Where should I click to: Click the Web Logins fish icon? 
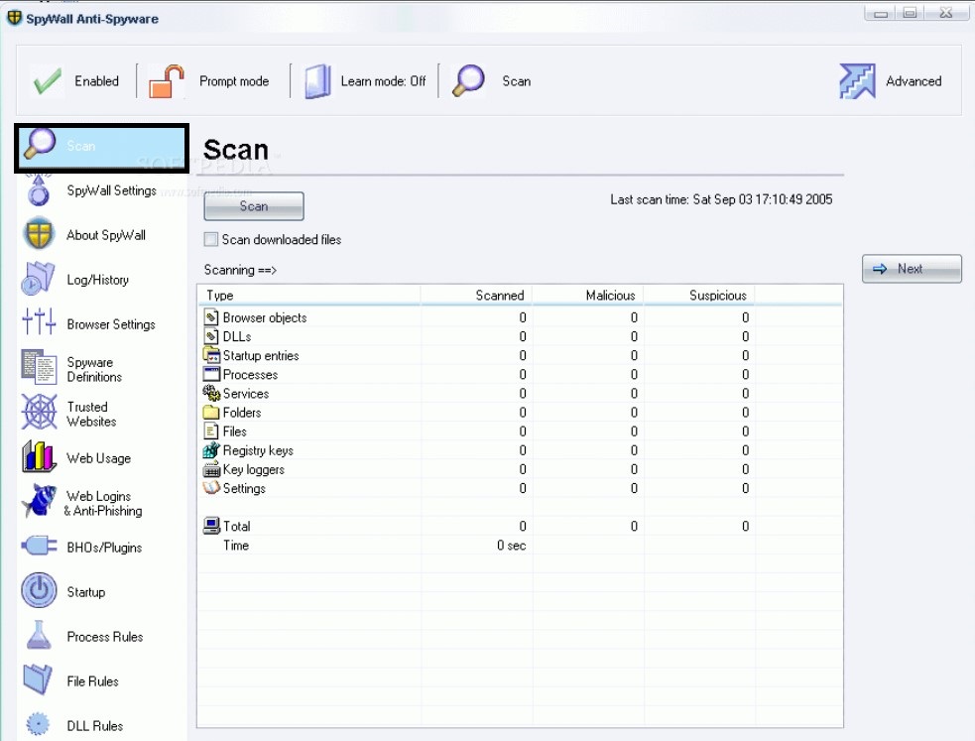39,501
